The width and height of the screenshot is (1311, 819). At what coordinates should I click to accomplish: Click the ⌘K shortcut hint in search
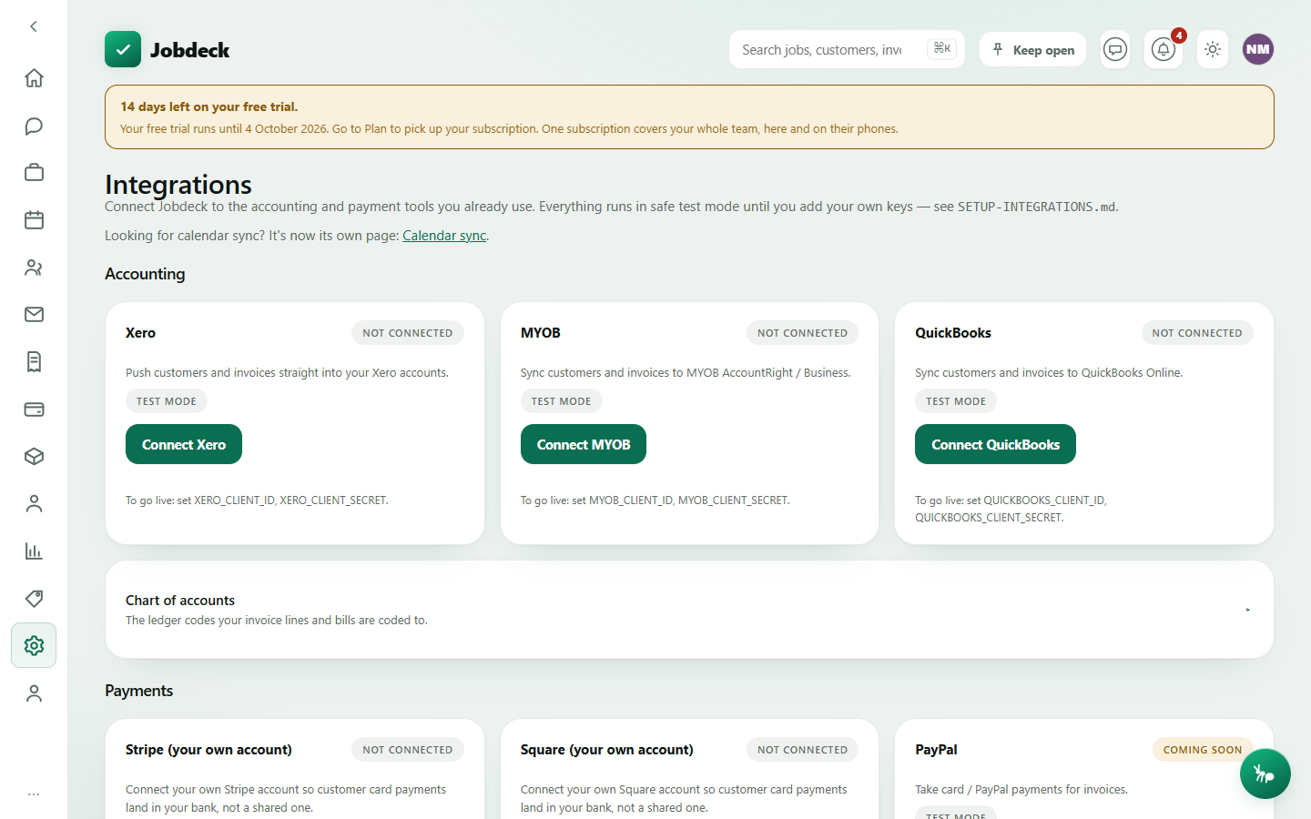[x=942, y=48]
